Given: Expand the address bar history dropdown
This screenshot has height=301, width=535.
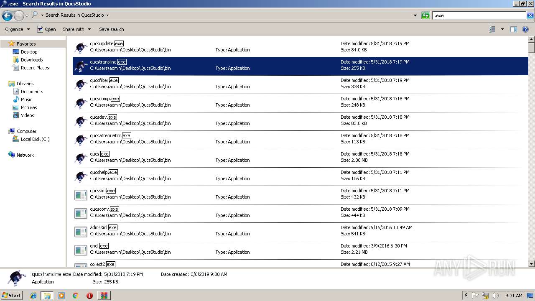Looking at the screenshot, I should (415, 15).
